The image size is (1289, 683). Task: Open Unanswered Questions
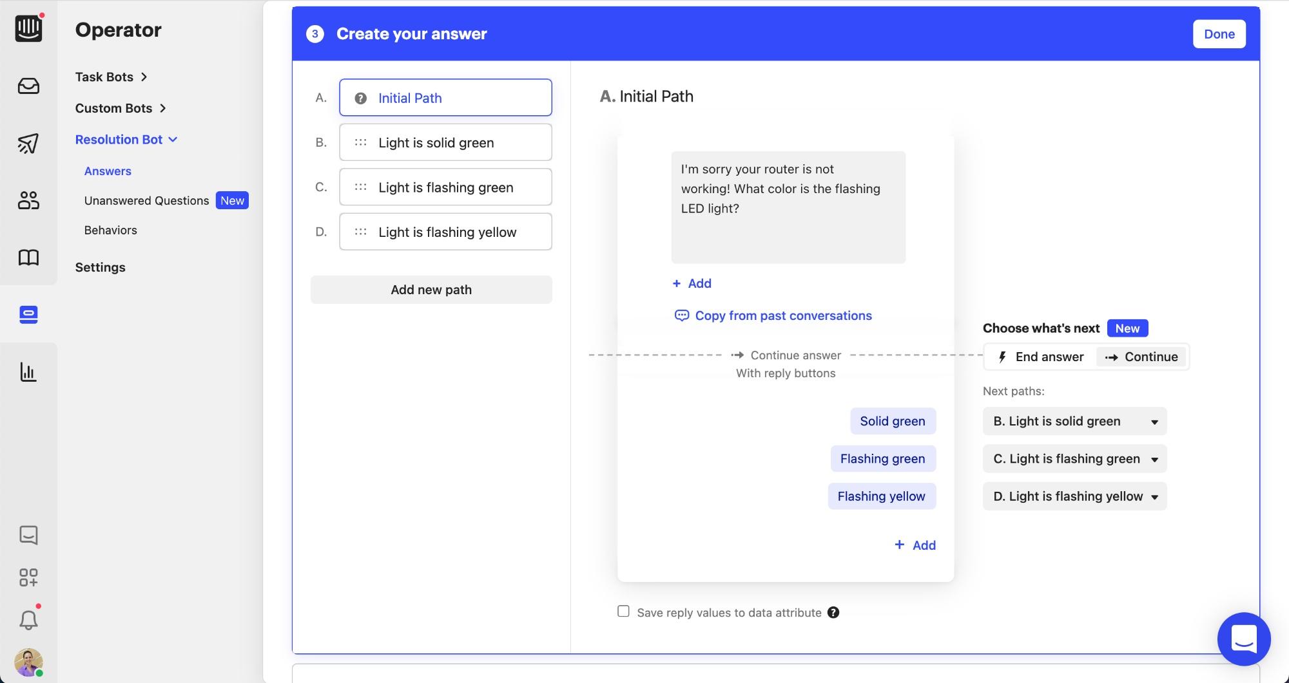tap(146, 201)
